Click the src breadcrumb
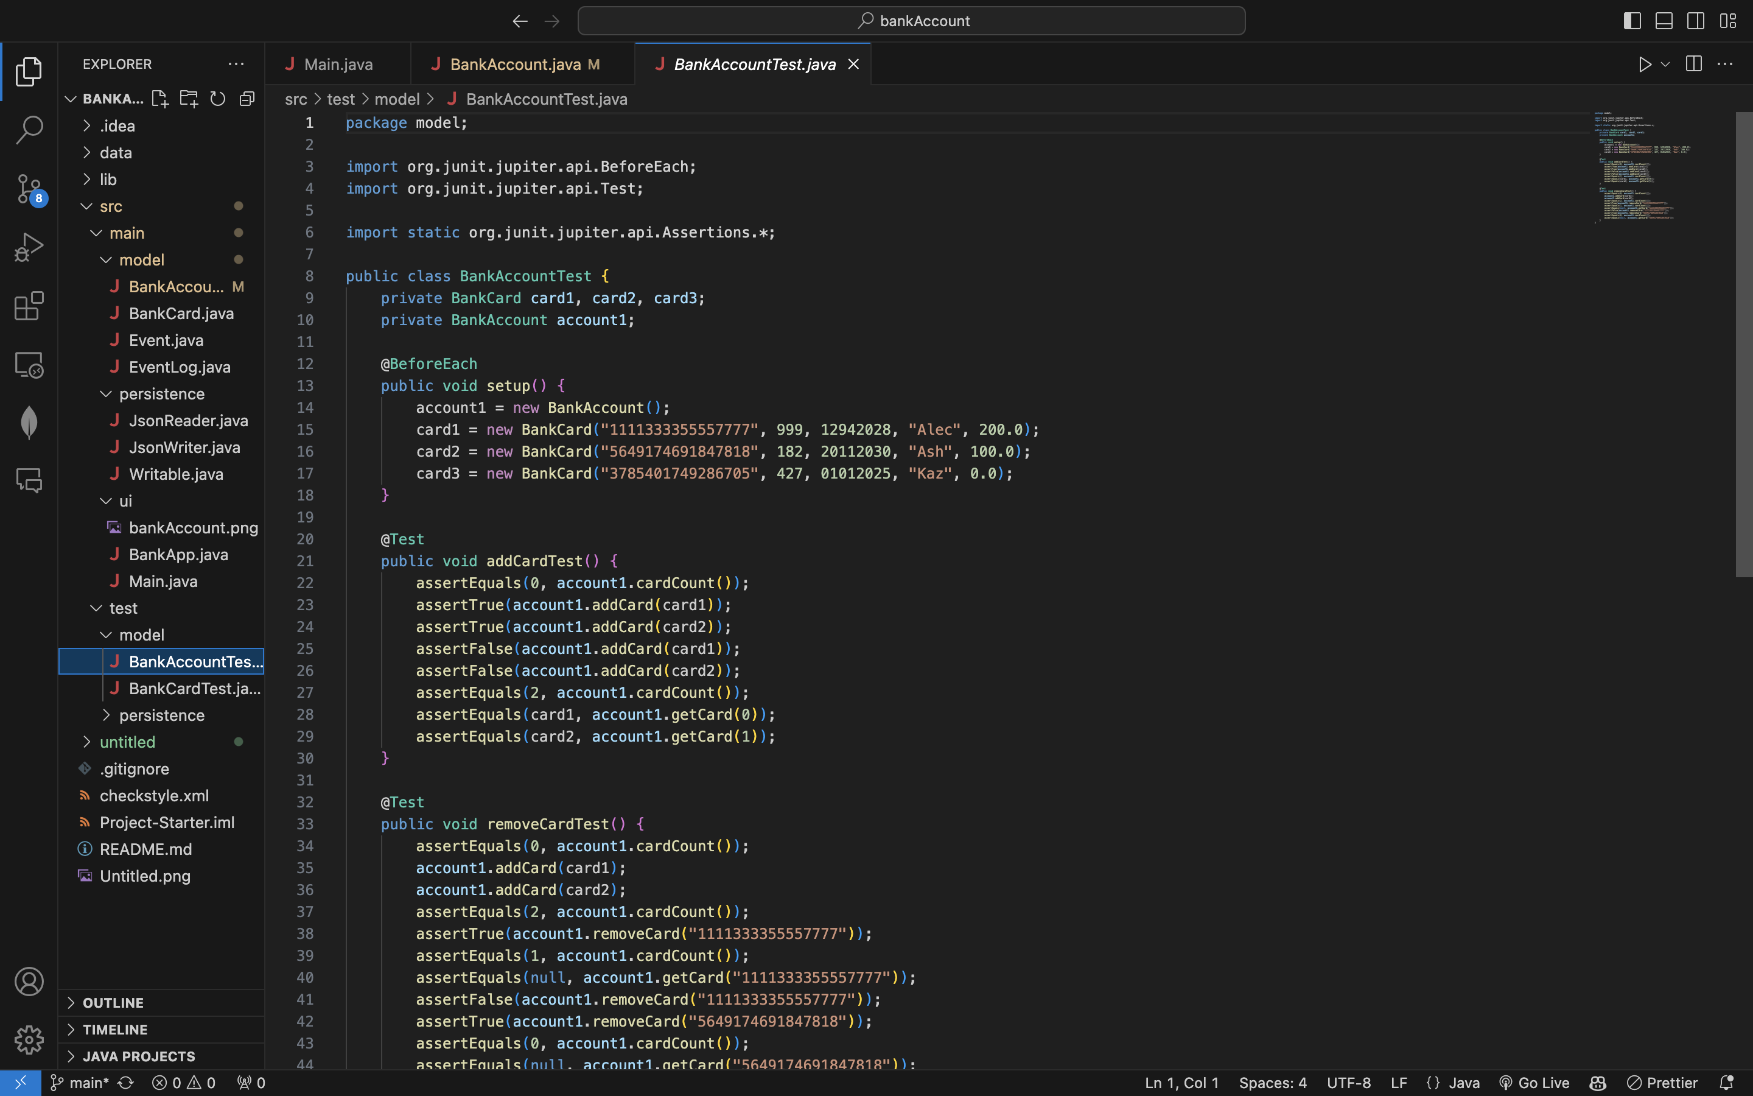Viewport: 1753px width, 1096px height. pos(296,99)
